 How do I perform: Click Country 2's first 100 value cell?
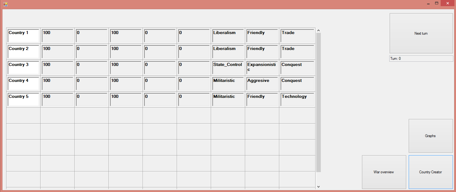(x=57, y=52)
